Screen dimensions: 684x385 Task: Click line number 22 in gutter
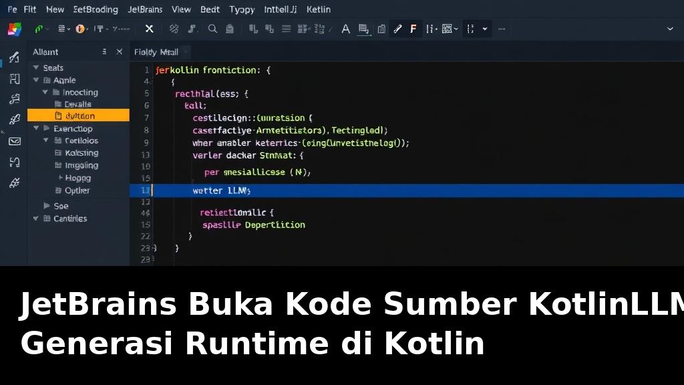click(x=145, y=236)
